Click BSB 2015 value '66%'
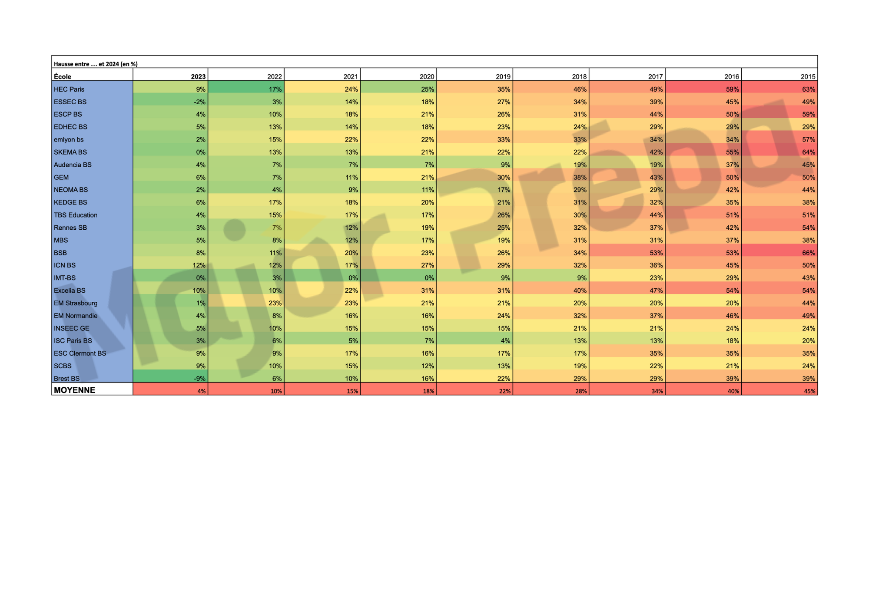 809,253
